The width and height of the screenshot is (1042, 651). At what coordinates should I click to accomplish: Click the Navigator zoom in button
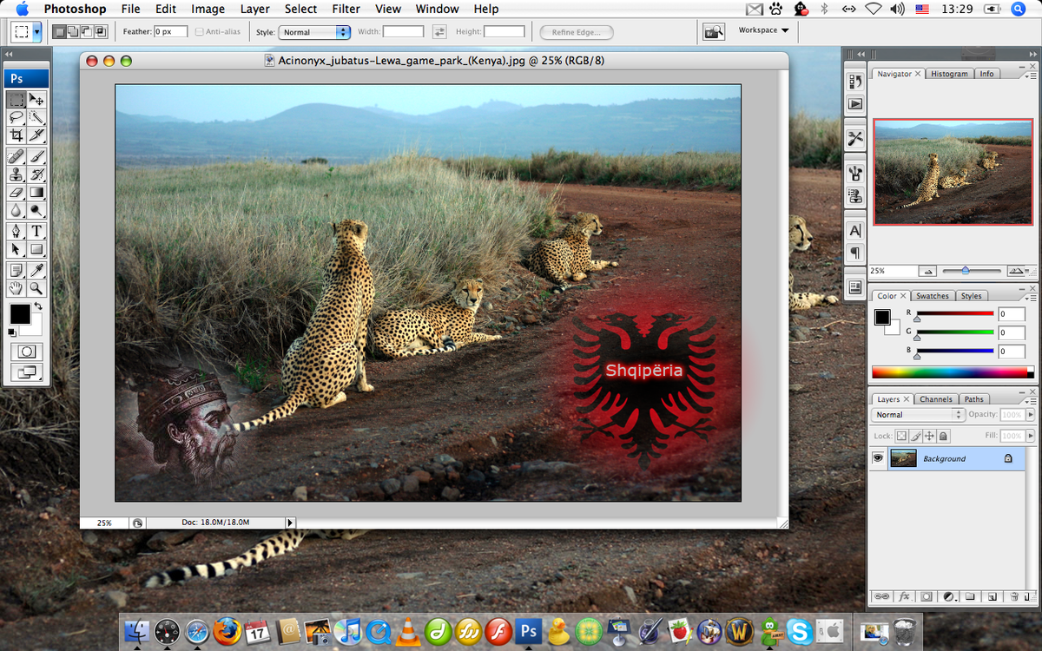1015,271
